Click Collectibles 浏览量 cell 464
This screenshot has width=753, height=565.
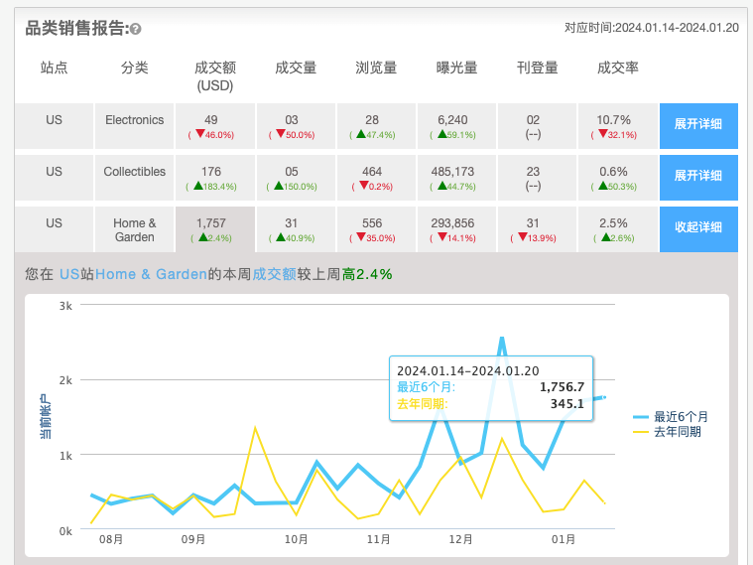(x=376, y=178)
